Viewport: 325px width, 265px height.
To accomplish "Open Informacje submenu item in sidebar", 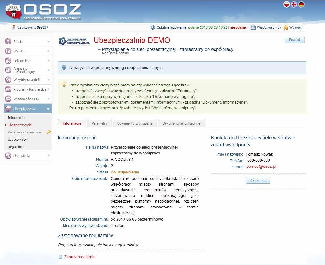I will click(x=16, y=118).
